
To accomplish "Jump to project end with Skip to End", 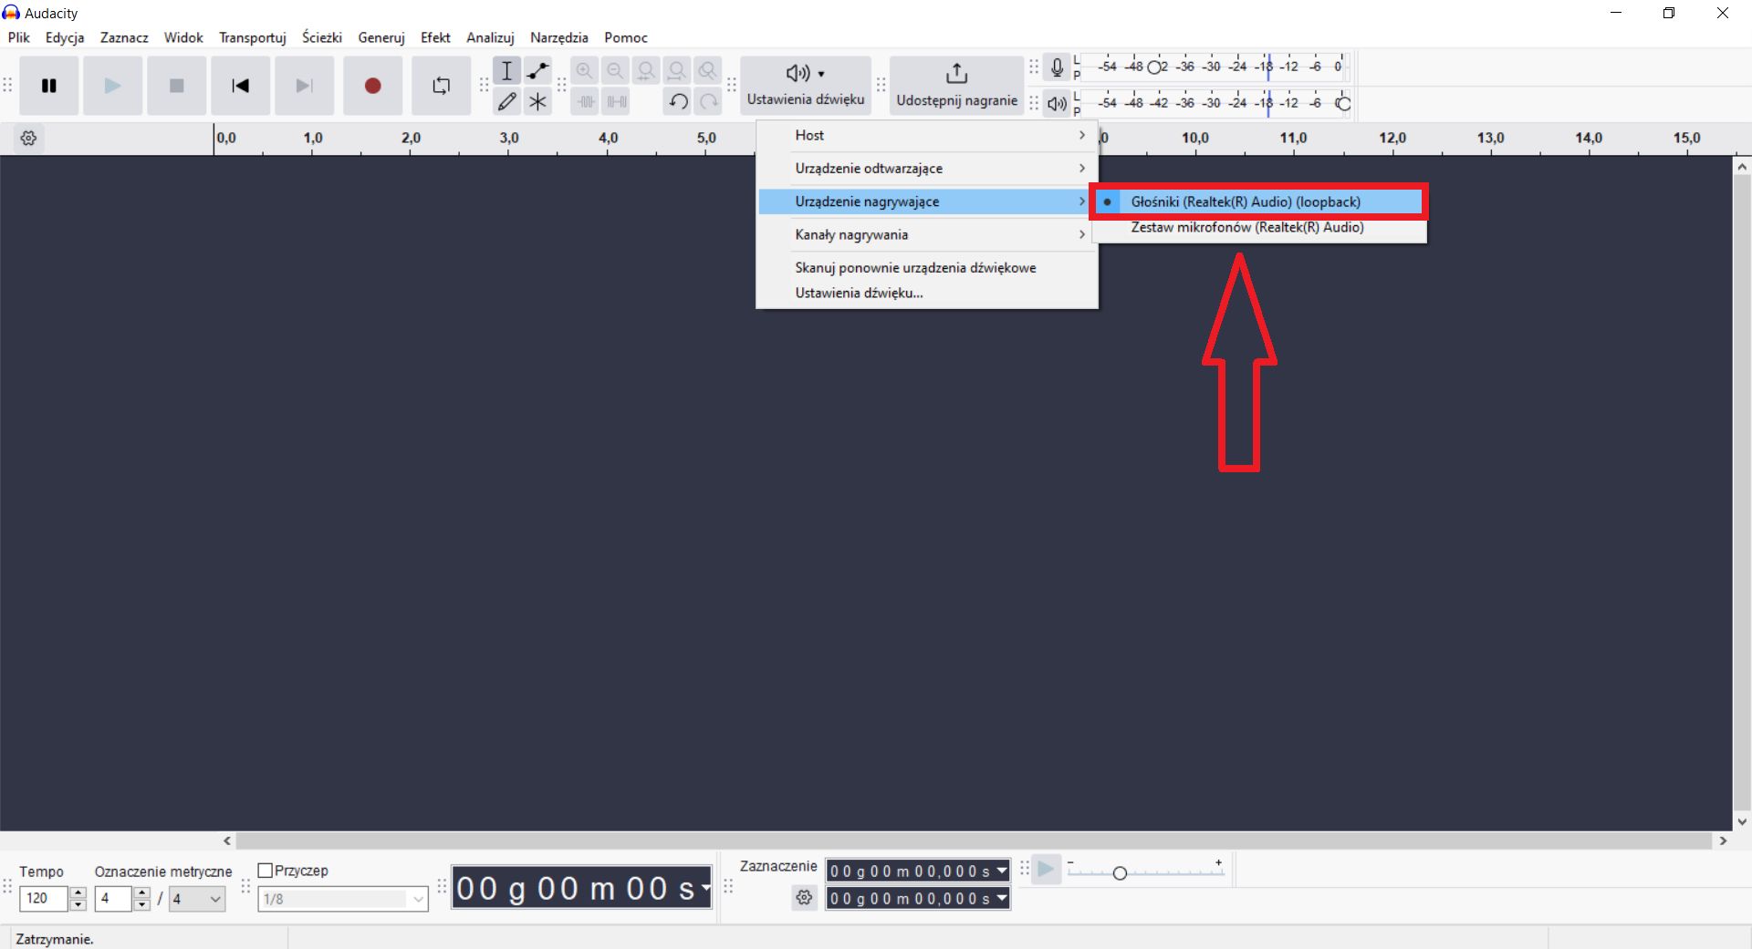I will (305, 86).
